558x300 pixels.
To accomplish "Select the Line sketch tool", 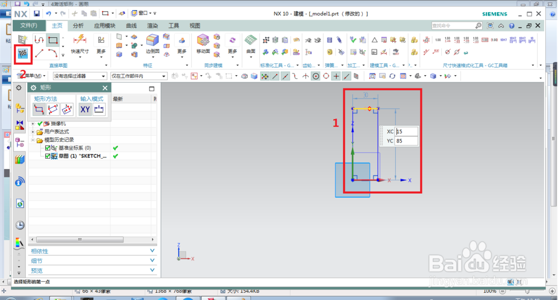I will click(39, 54).
